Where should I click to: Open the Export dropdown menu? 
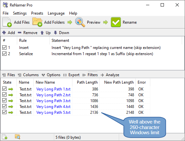[71, 75]
